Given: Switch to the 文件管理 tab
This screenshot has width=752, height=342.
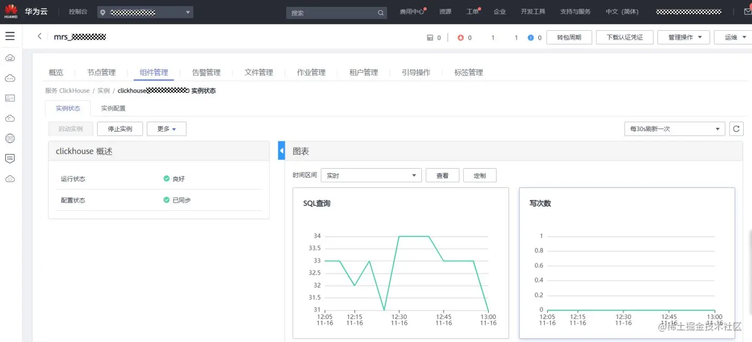Looking at the screenshot, I should pyautogui.click(x=258, y=73).
